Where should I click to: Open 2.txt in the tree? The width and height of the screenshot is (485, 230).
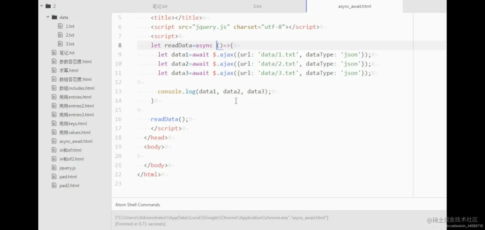click(70, 35)
